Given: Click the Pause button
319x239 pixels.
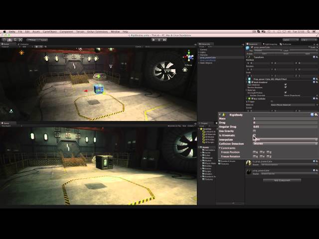Looking at the screenshot, I should coord(159,40).
